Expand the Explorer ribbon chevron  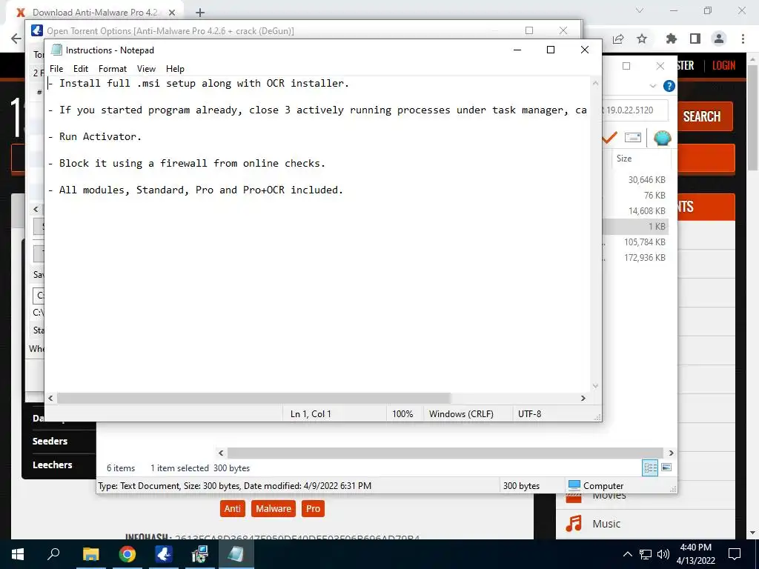(653, 86)
